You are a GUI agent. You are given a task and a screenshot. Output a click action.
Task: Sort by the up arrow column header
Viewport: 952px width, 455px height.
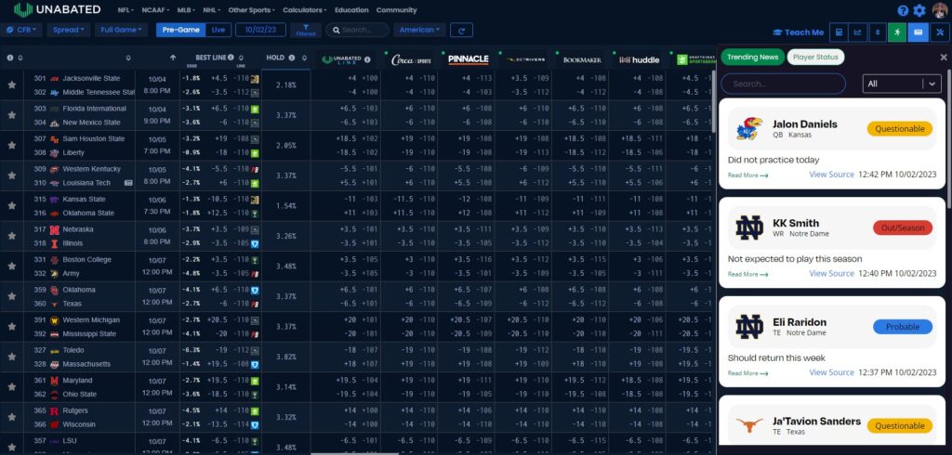(173, 58)
